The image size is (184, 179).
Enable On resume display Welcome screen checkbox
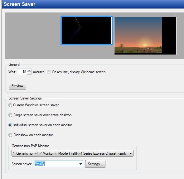49,72
